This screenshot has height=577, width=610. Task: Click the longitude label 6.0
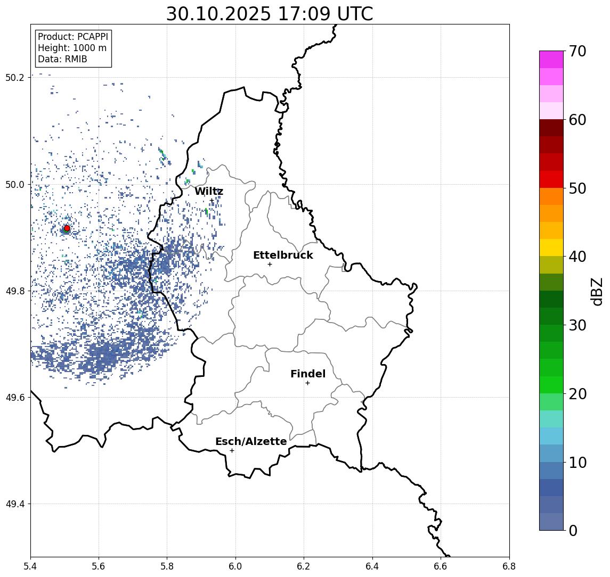coord(236,566)
